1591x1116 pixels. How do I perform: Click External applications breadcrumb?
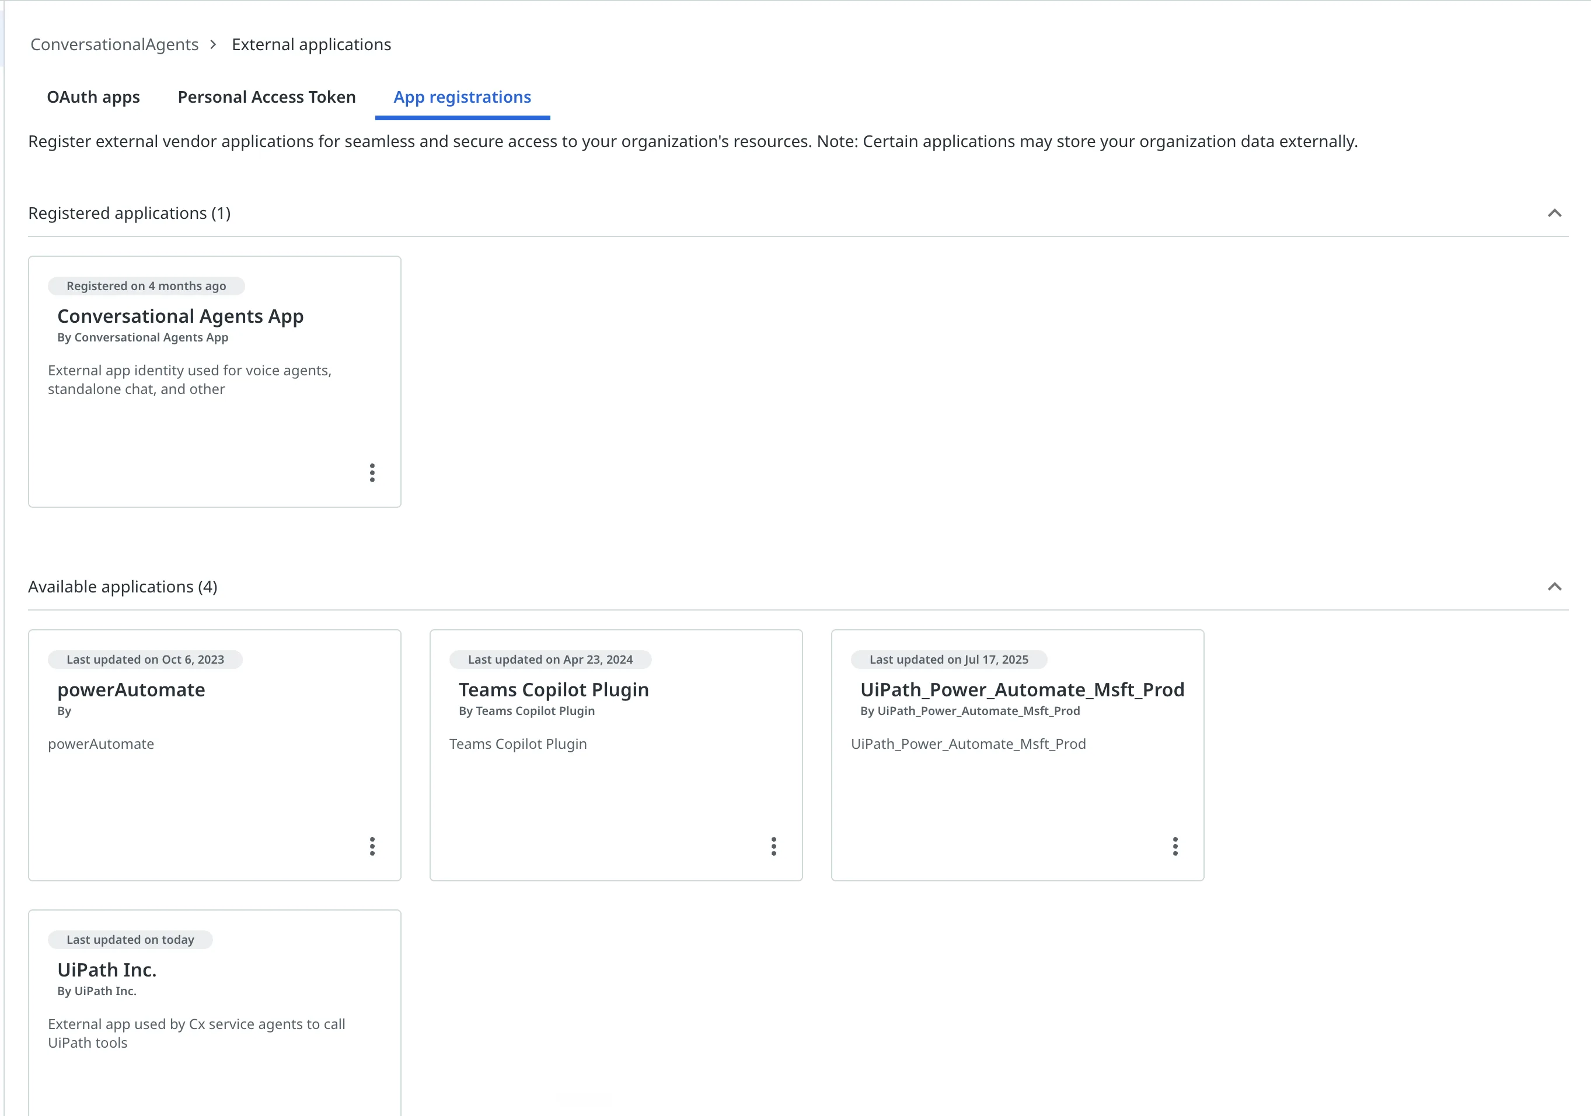pyautogui.click(x=311, y=44)
